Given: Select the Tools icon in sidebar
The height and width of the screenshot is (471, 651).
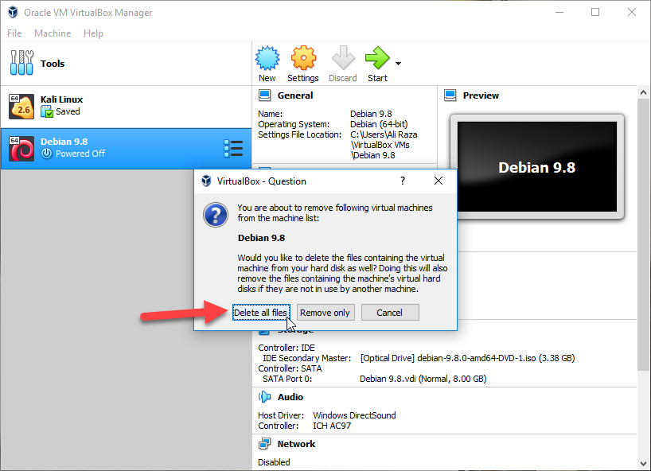Looking at the screenshot, I should (21, 64).
